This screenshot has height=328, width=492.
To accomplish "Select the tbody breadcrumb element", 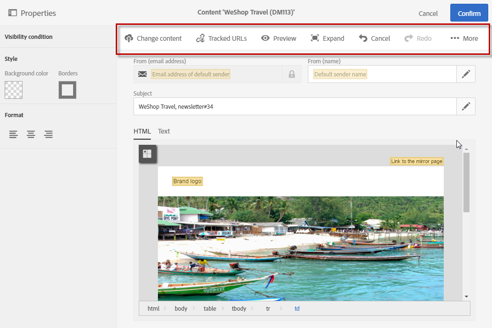I will tap(239, 308).
